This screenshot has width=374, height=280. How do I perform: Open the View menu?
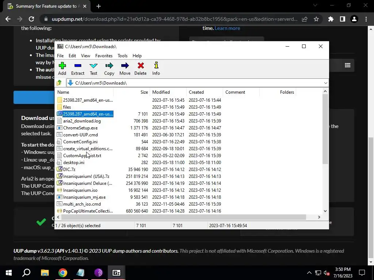tap(85, 56)
